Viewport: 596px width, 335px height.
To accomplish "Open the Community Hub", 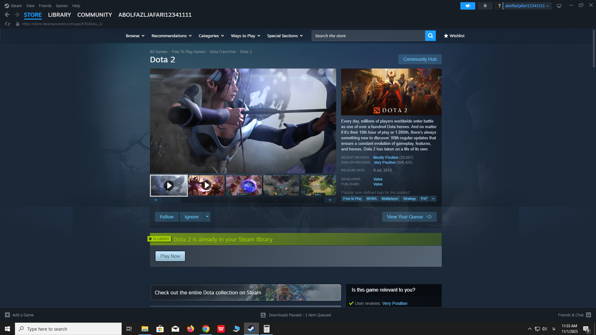I will (x=420, y=59).
